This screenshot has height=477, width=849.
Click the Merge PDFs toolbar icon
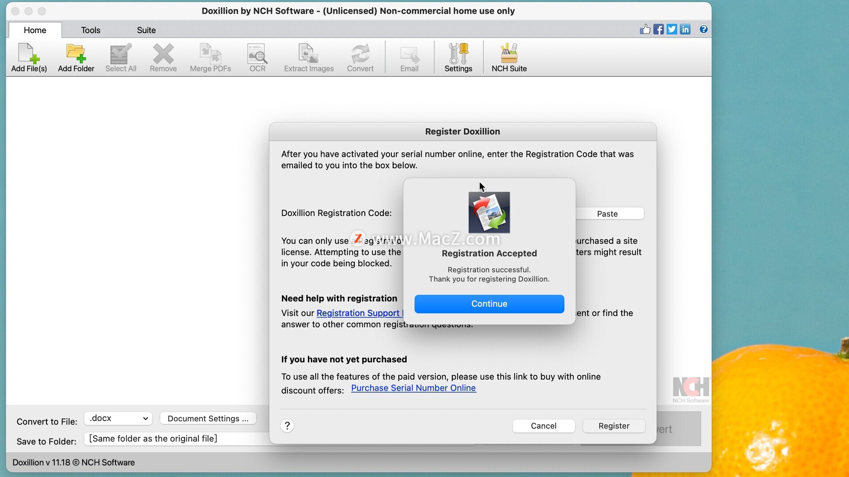click(x=210, y=57)
